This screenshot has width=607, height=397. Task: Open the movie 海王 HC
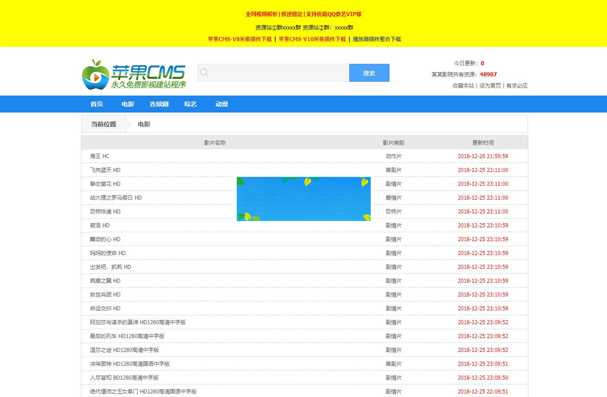pos(99,156)
